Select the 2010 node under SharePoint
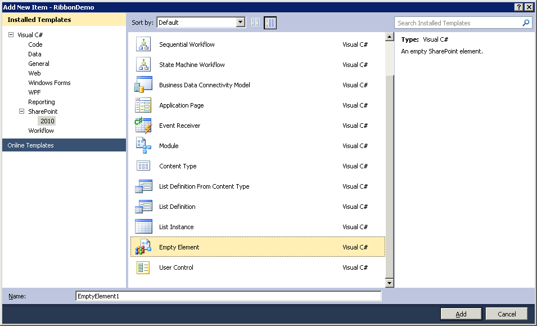Viewport: 537px width, 326px height. point(47,120)
